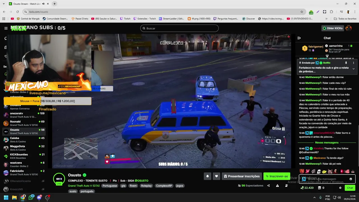Click the Kick search box Buscar
The image size is (359, 202).
tap(179, 28)
